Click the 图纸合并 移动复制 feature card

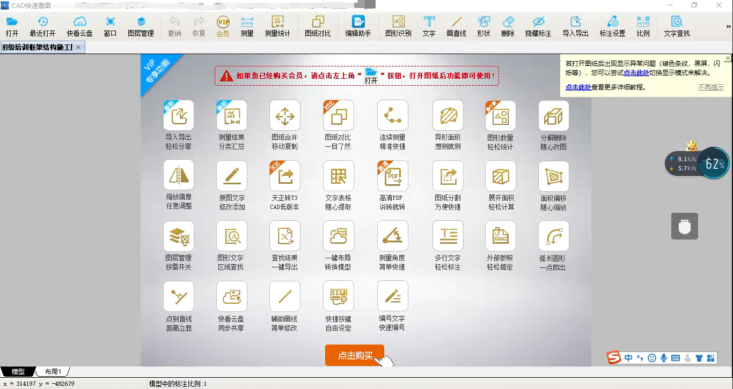(285, 125)
